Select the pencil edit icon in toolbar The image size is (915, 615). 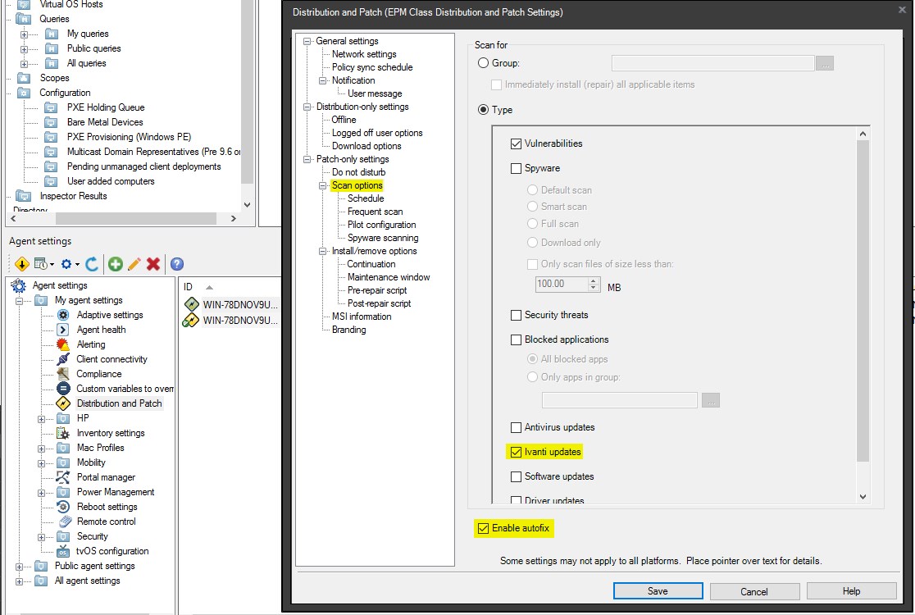point(134,264)
